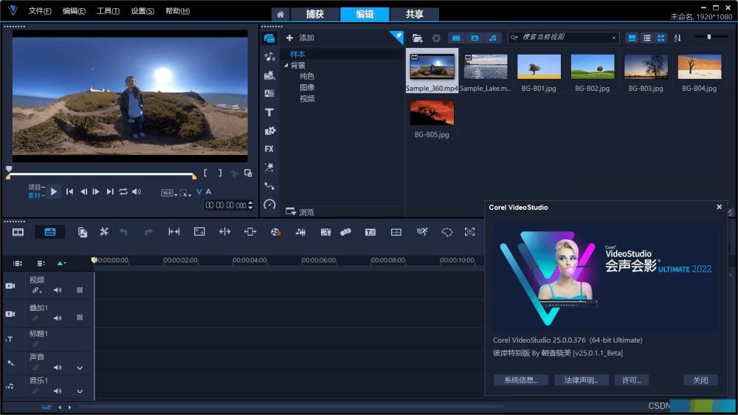Click 添加 to add a library folder

pos(300,38)
